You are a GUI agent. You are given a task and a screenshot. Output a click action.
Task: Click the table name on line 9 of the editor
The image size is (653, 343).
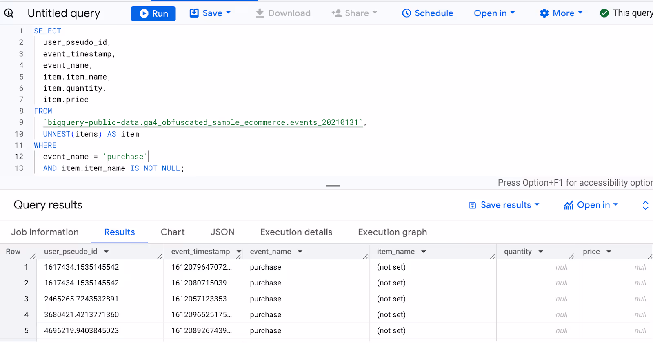(x=203, y=122)
